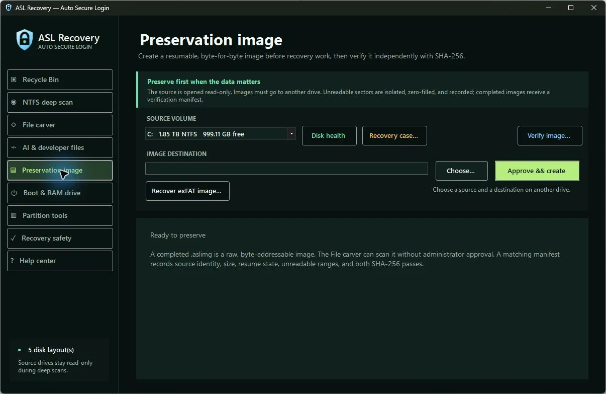This screenshot has height=394, width=606.
Task: Open Disk health report
Action: click(329, 135)
